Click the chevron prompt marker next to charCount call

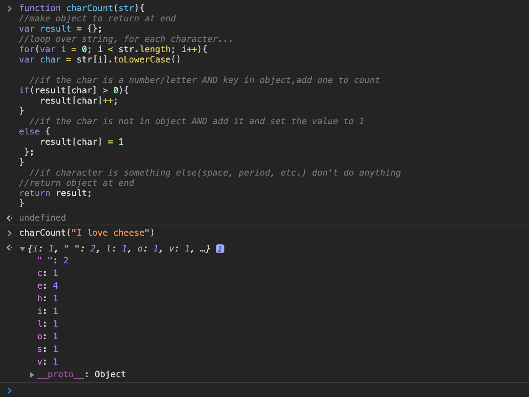point(9,233)
